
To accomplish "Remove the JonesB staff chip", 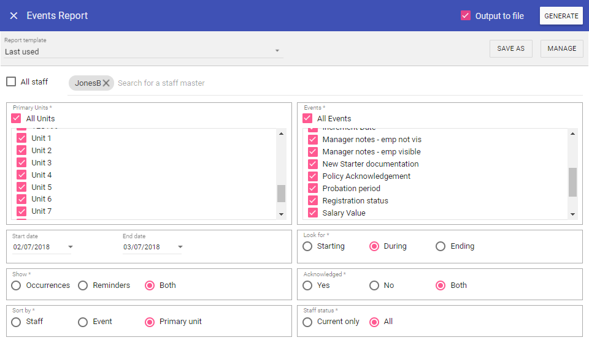I will tap(106, 83).
